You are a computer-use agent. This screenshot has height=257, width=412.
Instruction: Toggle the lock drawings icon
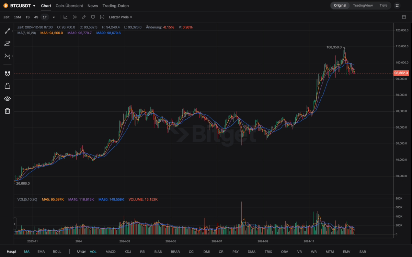click(7, 86)
